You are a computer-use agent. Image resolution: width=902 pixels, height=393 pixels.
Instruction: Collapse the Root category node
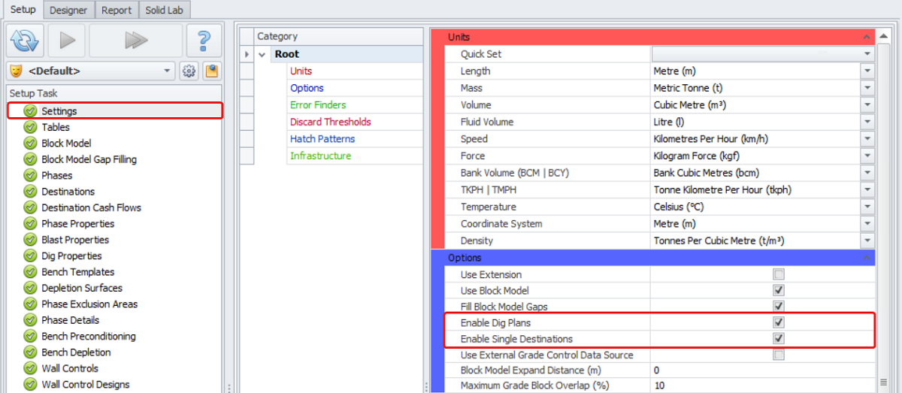click(262, 54)
